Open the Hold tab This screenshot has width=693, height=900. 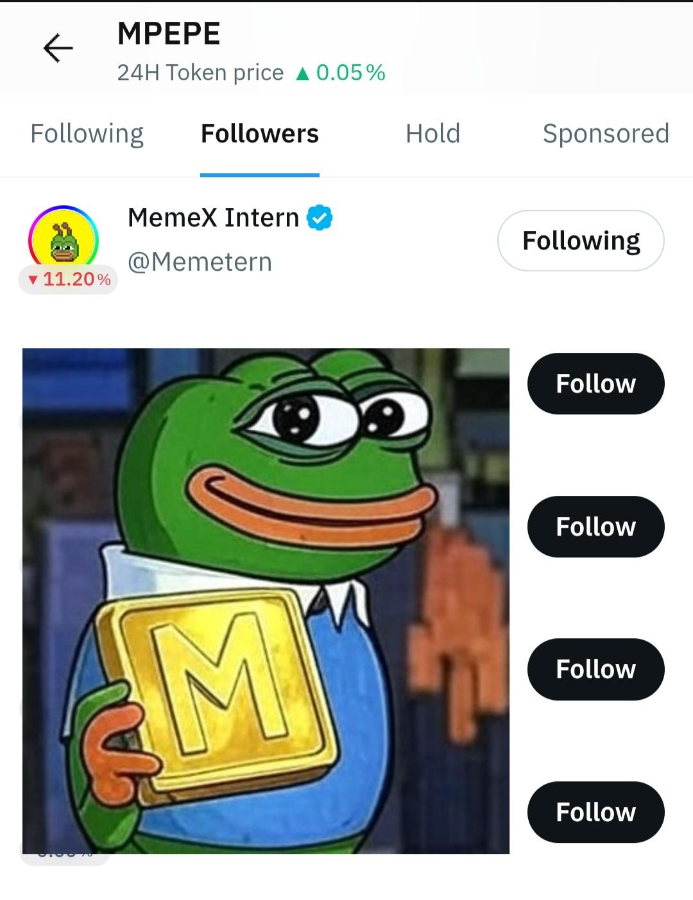432,133
